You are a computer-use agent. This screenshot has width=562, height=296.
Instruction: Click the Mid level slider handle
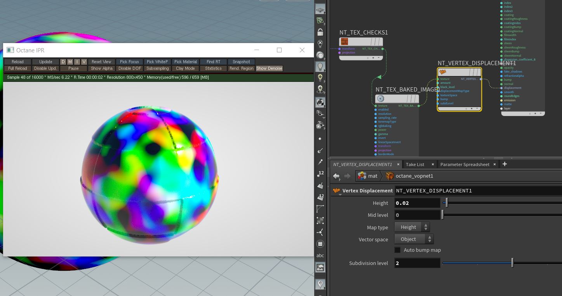[442, 215]
